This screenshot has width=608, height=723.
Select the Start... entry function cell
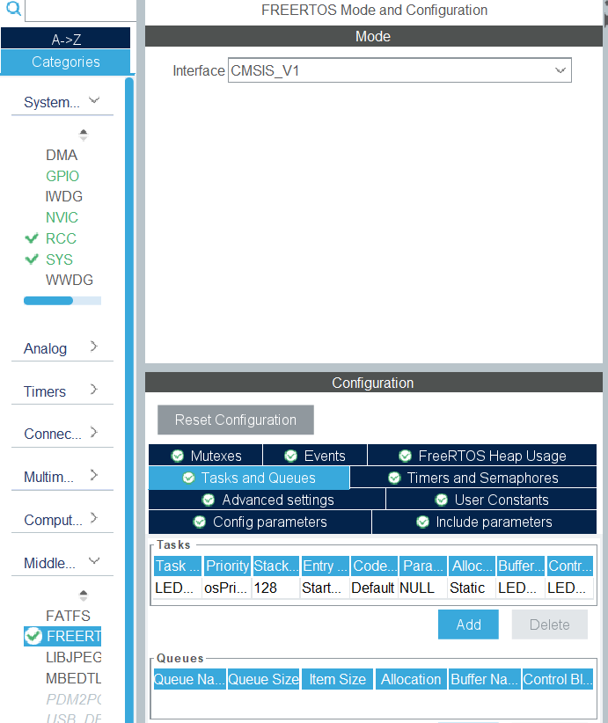pos(325,588)
